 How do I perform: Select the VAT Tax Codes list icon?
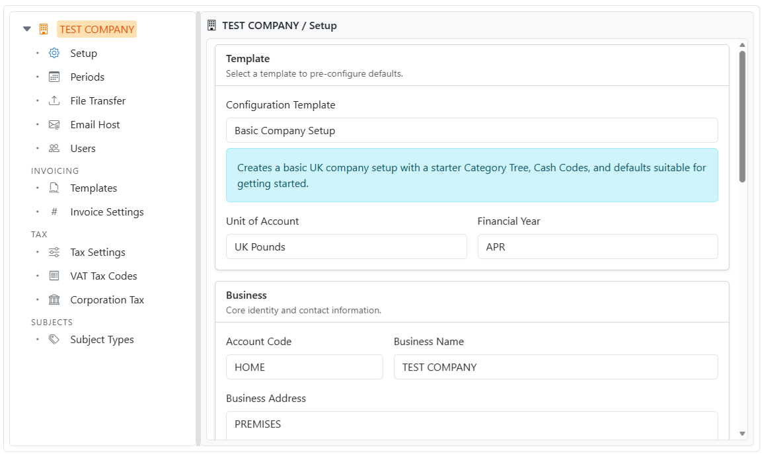click(54, 276)
